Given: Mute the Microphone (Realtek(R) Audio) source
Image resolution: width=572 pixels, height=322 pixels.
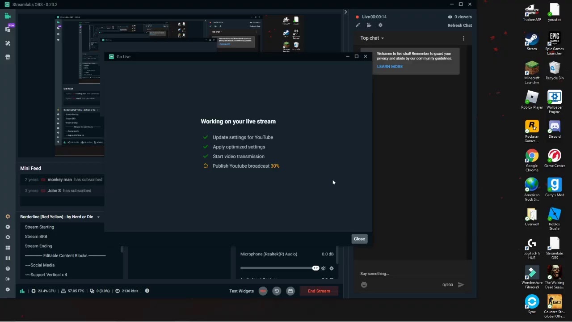Looking at the screenshot, I should click(324, 268).
